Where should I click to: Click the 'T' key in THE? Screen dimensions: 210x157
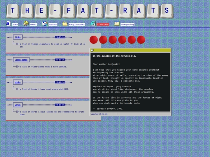coord(13,11)
